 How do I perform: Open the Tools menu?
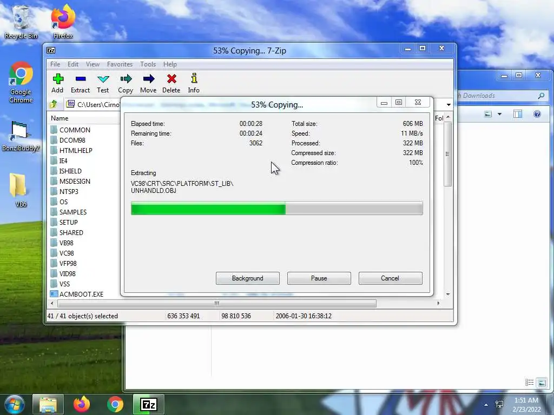click(x=148, y=64)
